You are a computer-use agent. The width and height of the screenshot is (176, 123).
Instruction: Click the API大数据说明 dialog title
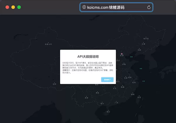point(88,57)
